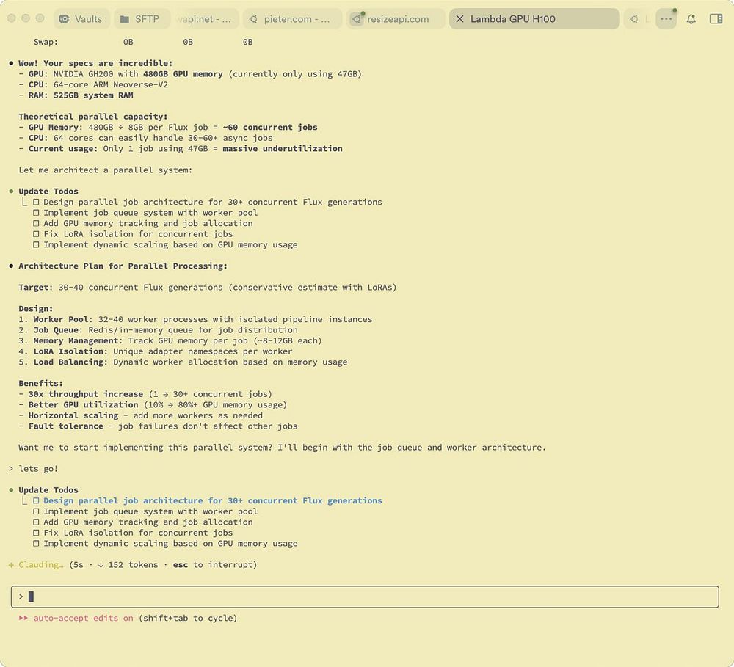The height and width of the screenshot is (667, 734).
Task: Click the 'Target: 30-40 concurrent Flux generations' line
Action: coord(208,288)
